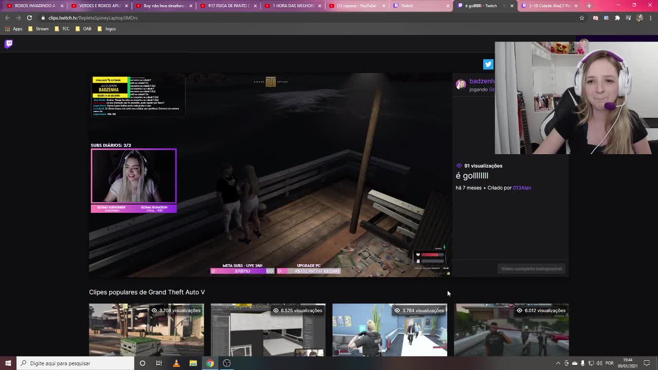Image resolution: width=658 pixels, height=370 pixels.
Task: Open Cortana circle on the taskbar
Action: pyautogui.click(x=142, y=363)
